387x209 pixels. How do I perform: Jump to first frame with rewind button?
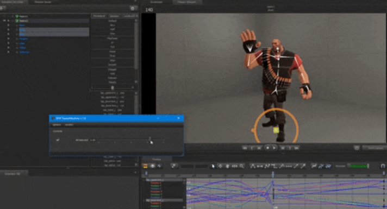coord(245,148)
